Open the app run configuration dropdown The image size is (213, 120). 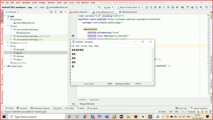[108, 7]
